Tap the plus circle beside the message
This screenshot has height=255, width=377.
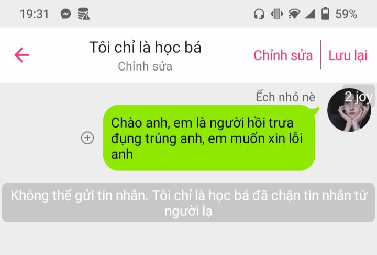coord(87,138)
